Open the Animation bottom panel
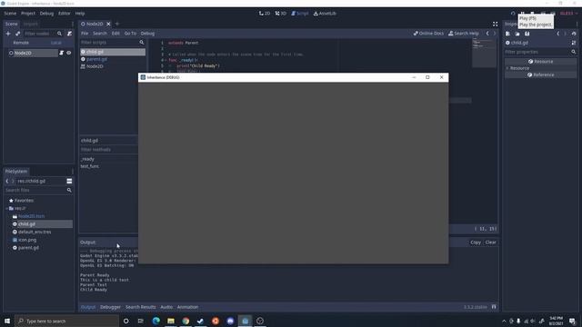This screenshot has height=327, width=582. pos(187,307)
